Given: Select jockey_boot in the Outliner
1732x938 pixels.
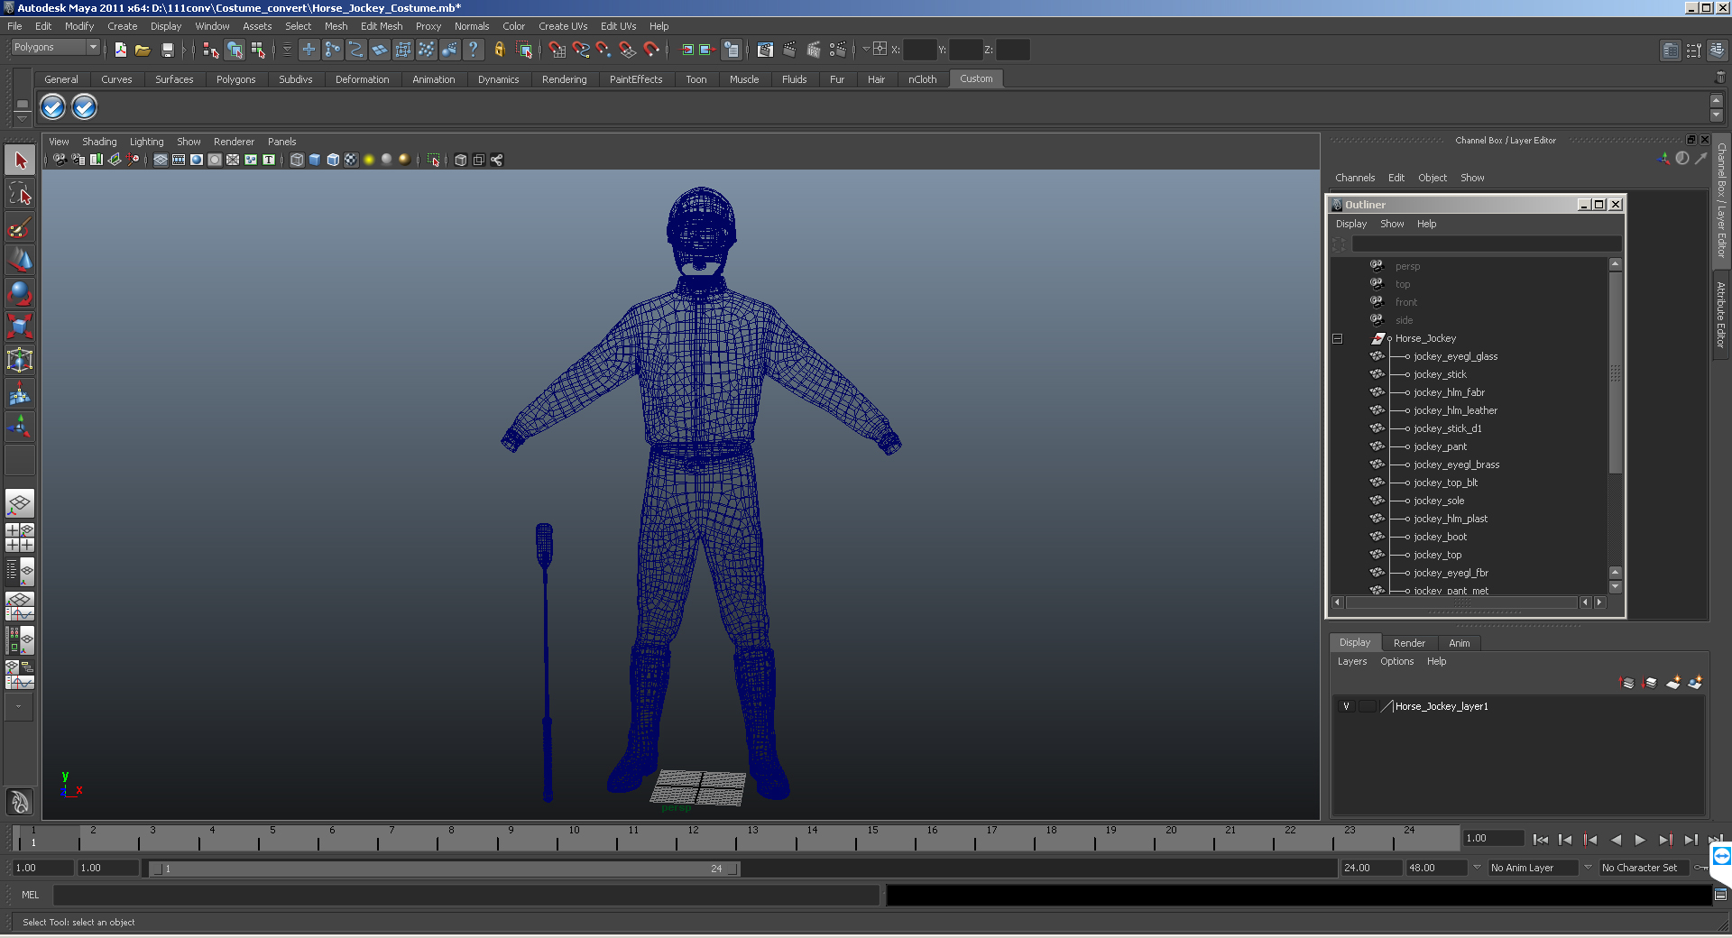Looking at the screenshot, I should click(1440, 537).
